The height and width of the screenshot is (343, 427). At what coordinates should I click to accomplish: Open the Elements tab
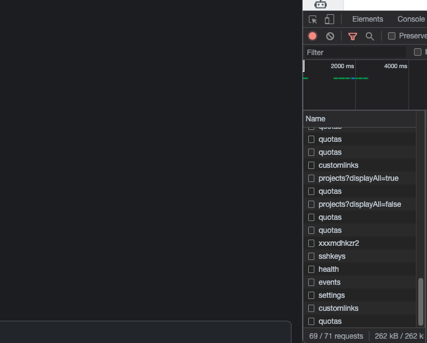tap(368, 19)
